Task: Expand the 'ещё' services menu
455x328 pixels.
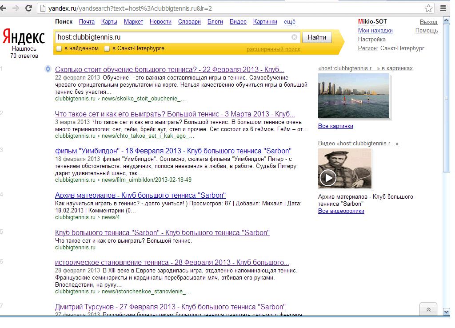Action: pyautogui.click(x=290, y=22)
